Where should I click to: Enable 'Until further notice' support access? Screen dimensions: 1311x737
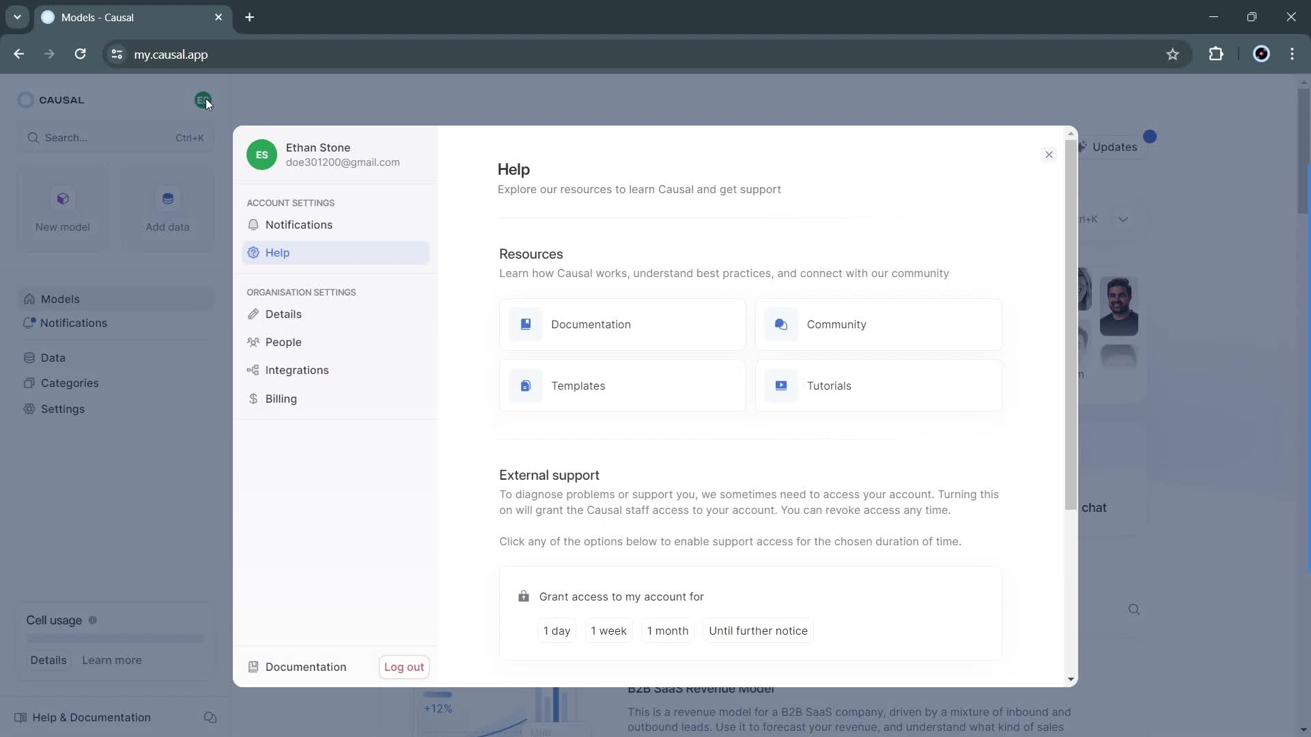[x=758, y=630]
